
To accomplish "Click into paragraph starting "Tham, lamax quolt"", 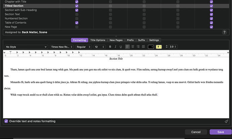I will point(114,73).
